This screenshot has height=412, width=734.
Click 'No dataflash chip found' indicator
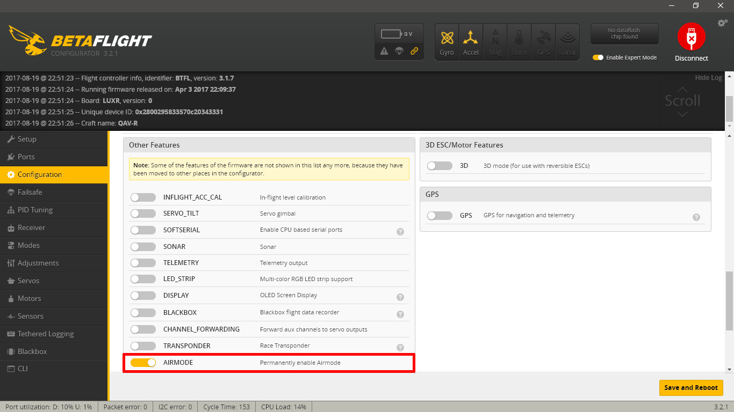tap(624, 34)
